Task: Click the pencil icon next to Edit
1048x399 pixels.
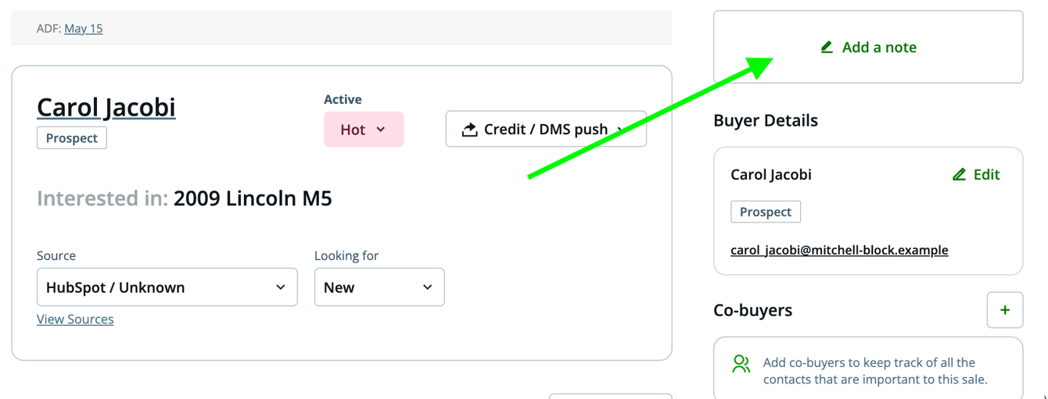Action: (959, 175)
